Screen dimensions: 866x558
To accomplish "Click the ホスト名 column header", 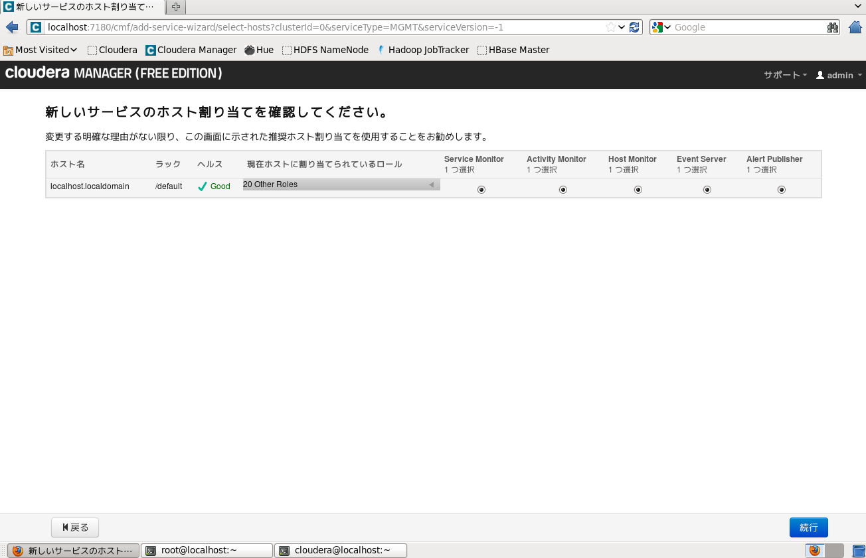I will (x=68, y=164).
